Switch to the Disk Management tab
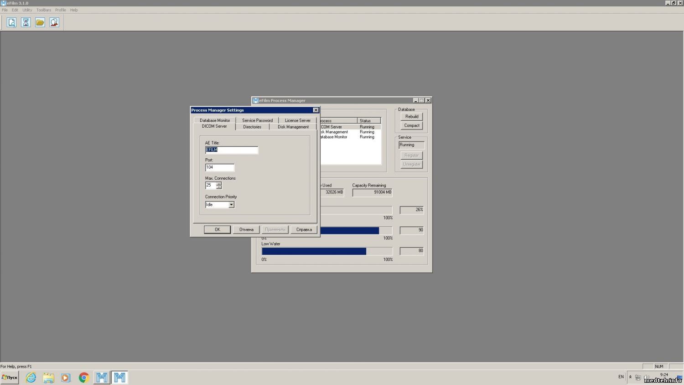The width and height of the screenshot is (684, 385). [293, 127]
